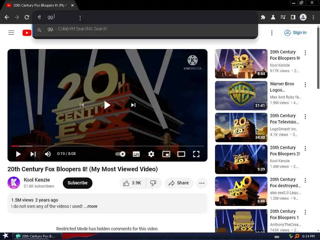Open the YouTube hamburger guide menu

[11, 32]
